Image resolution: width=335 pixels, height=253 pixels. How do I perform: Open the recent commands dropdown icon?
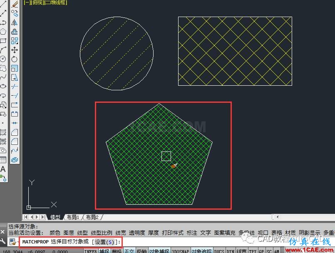click(x=13, y=242)
